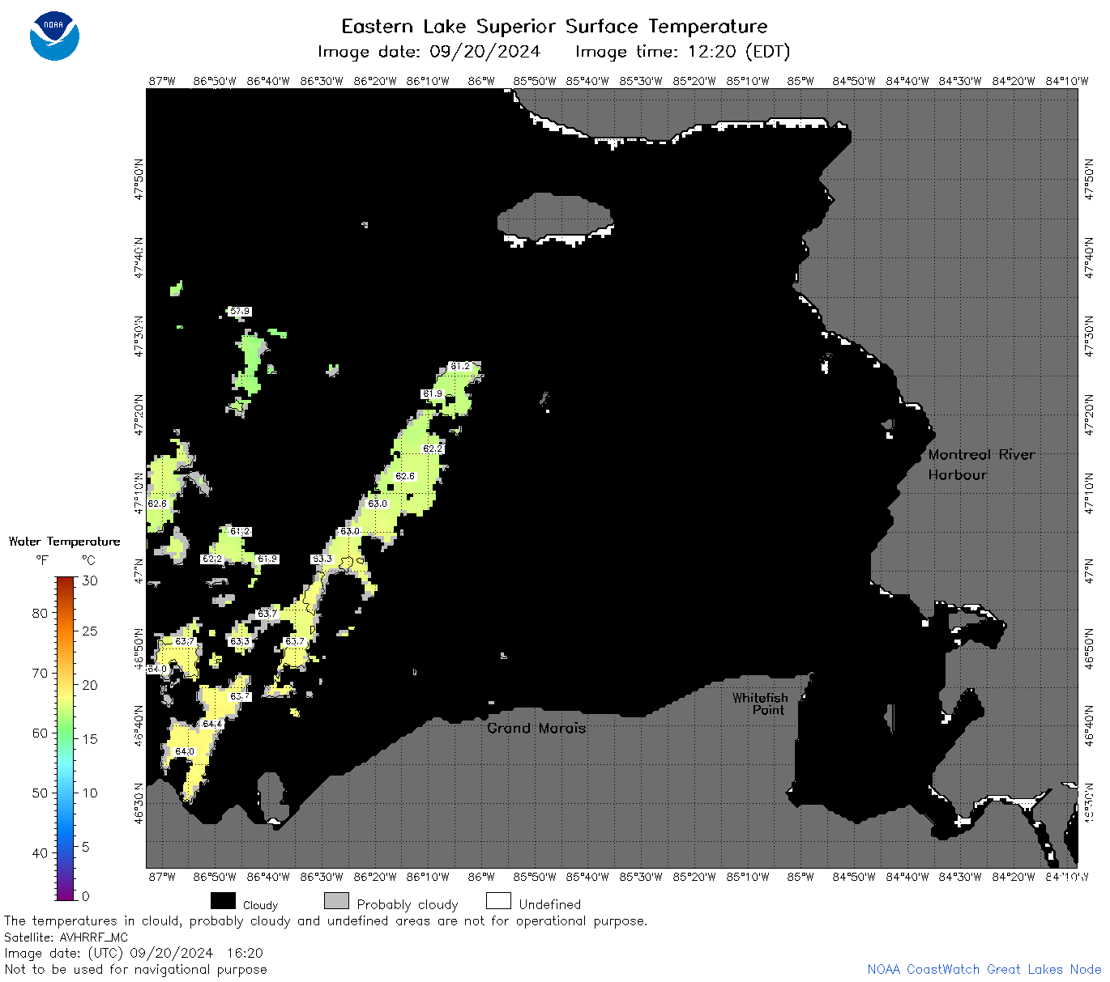This screenshot has height=982, width=1110.
Task: Click the white Undefined legend swatch
Action: coord(498,901)
